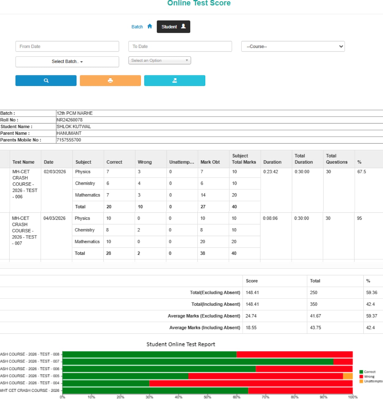Focus the To Date input field

point(180,46)
